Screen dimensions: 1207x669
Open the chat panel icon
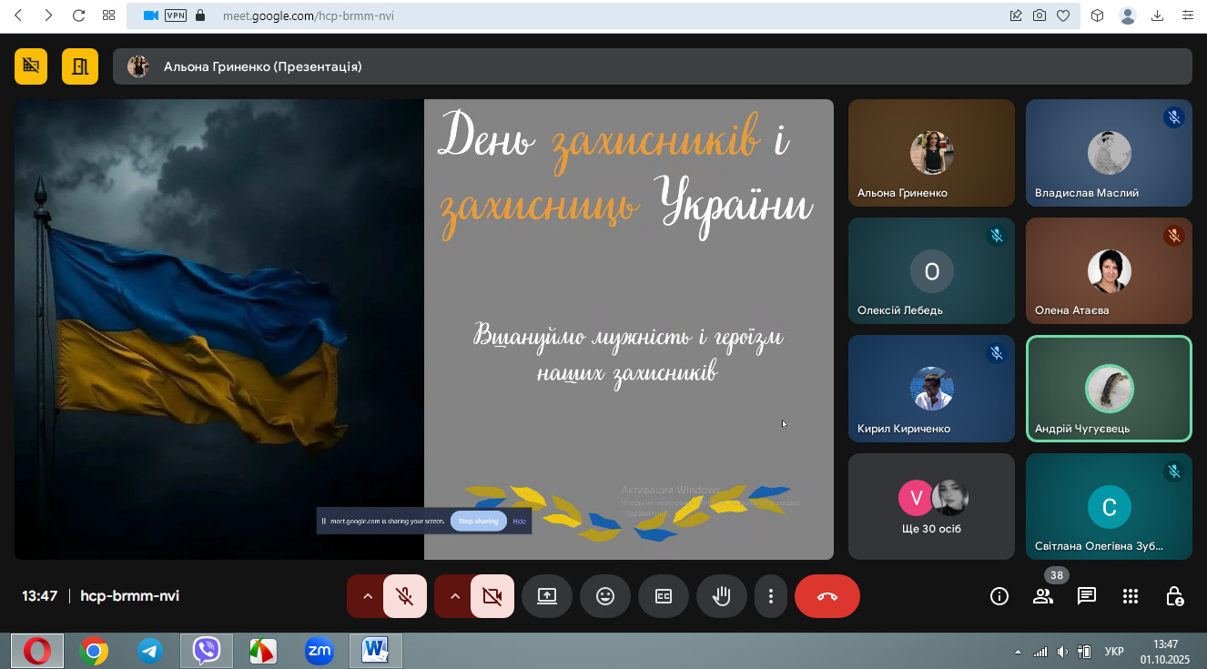coord(1086,596)
